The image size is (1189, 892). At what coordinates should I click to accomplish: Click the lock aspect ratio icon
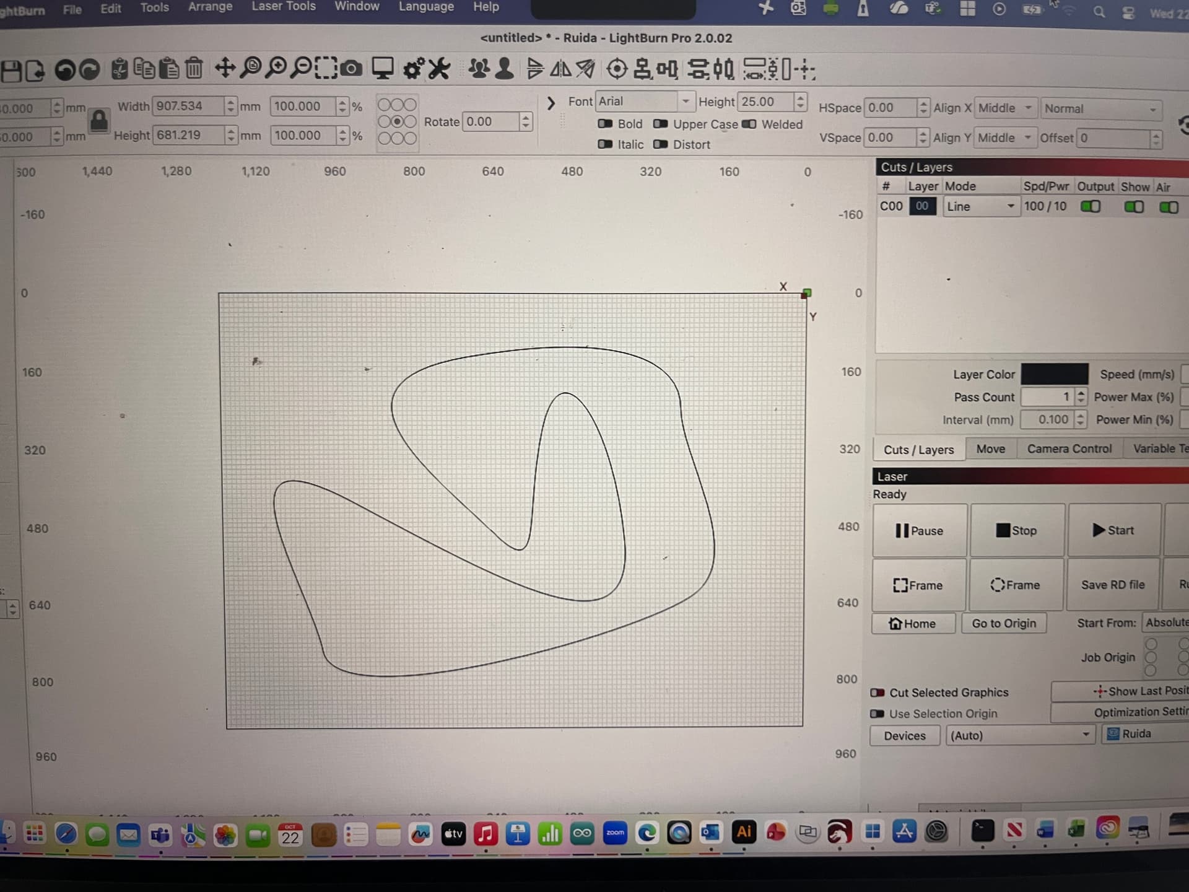99,121
